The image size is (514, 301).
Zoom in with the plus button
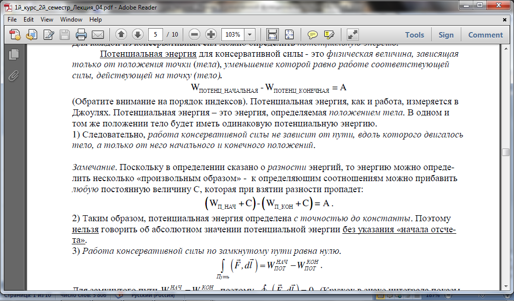(211, 35)
